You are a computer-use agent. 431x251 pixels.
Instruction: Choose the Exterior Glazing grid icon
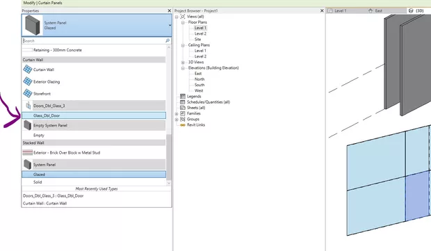pyautogui.click(x=28, y=81)
